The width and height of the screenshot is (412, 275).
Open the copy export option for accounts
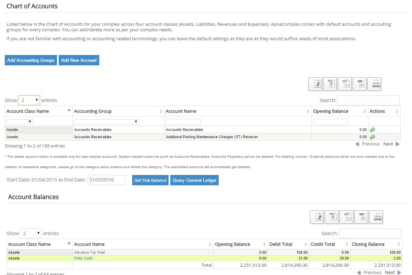[x=315, y=84]
